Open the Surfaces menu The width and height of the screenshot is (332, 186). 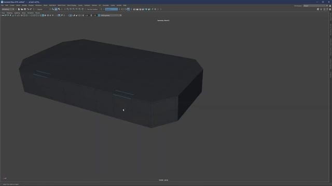click(x=87, y=5)
